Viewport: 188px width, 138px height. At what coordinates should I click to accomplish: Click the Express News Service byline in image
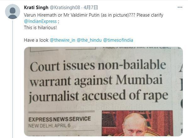[x=60, y=119]
